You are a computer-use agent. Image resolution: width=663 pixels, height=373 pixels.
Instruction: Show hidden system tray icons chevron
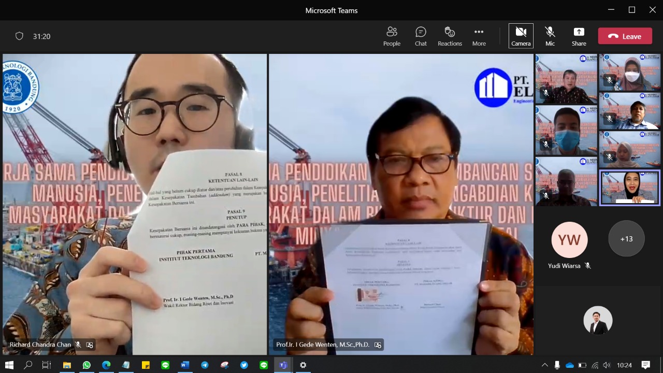point(544,365)
